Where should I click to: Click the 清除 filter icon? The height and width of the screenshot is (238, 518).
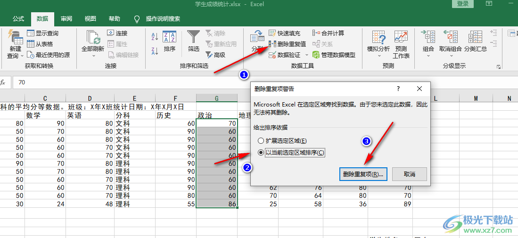[x=209, y=33]
